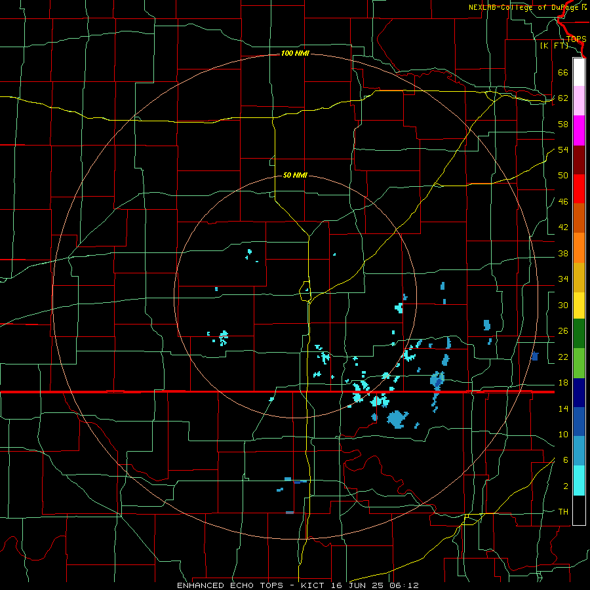The width and height of the screenshot is (590, 590).
Task: Click the medium blue scale swatch
Action: point(579,422)
